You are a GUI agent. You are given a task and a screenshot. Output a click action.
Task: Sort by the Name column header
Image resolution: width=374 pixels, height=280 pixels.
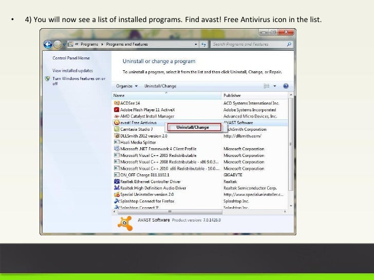166,95
